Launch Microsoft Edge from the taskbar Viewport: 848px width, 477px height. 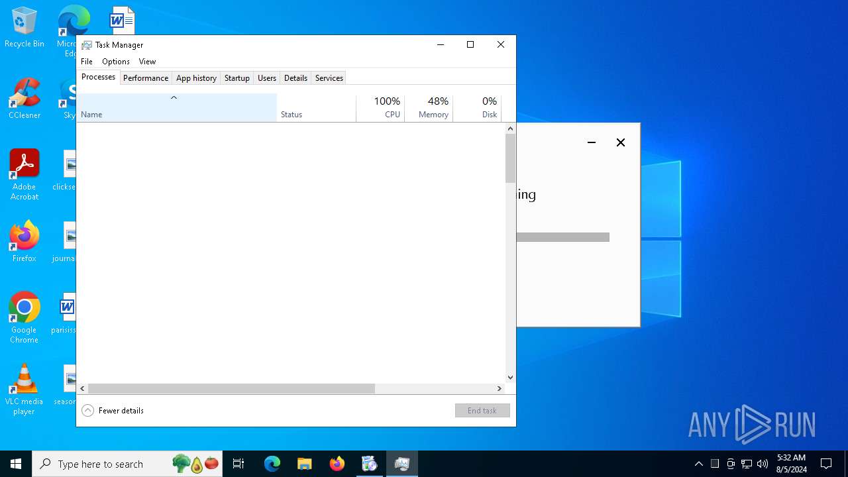click(272, 464)
